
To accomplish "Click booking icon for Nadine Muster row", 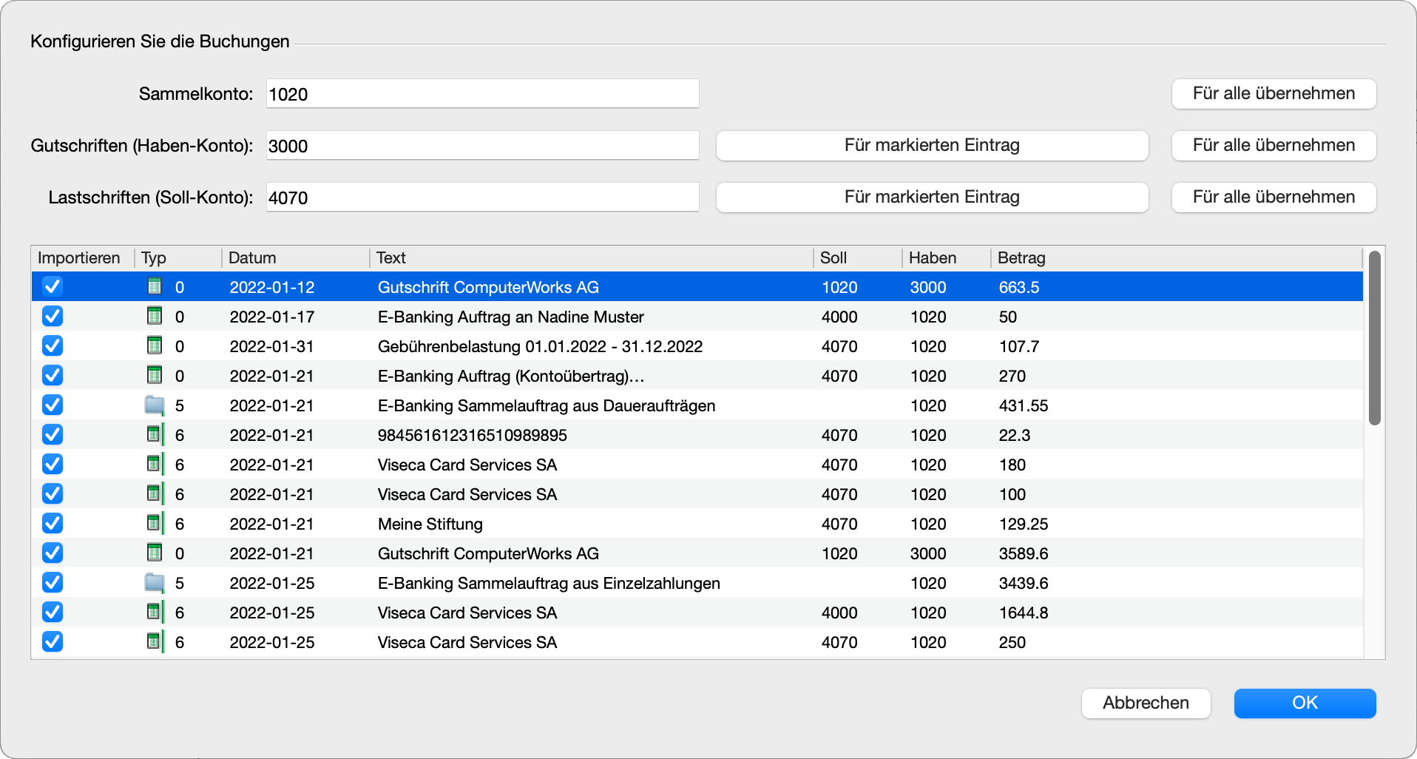I will (x=155, y=316).
